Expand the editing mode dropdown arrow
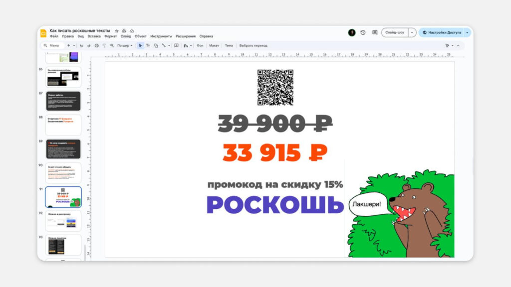The height and width of the screenshot is (287, 511). pos(452,45)
